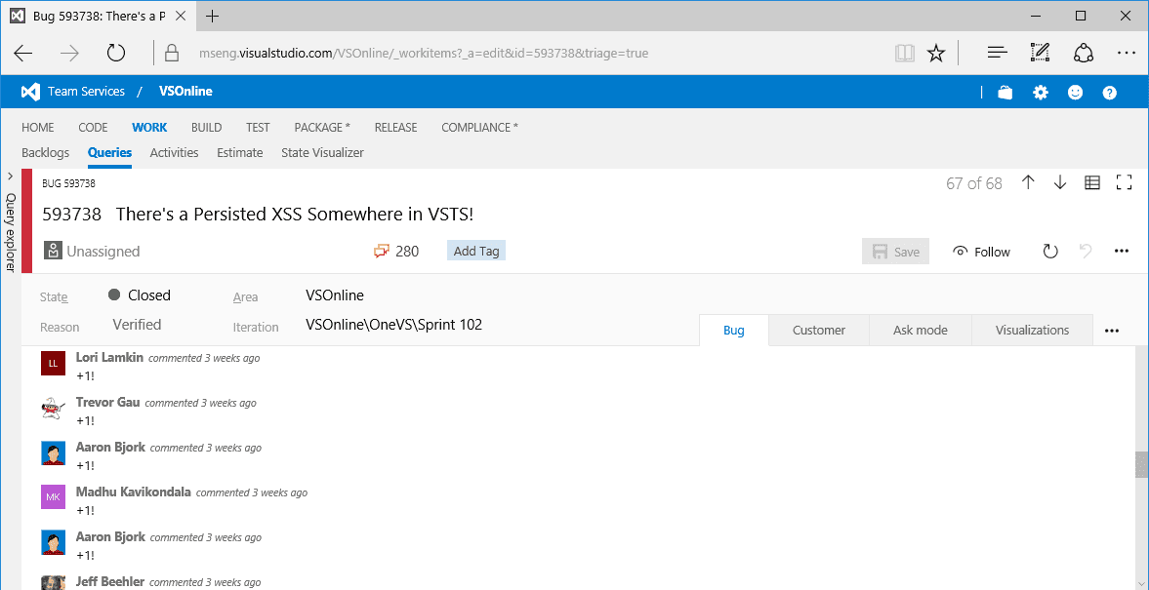Open the HOME hub
The image size is (1149, 590).
[x=38, y=128]
